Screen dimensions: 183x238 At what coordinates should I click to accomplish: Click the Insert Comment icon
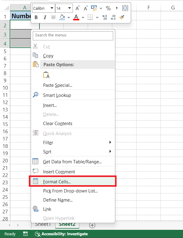point(35,171)
